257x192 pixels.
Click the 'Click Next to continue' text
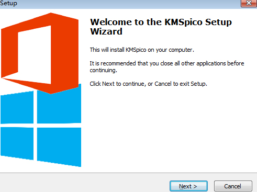tap(148, 84)
